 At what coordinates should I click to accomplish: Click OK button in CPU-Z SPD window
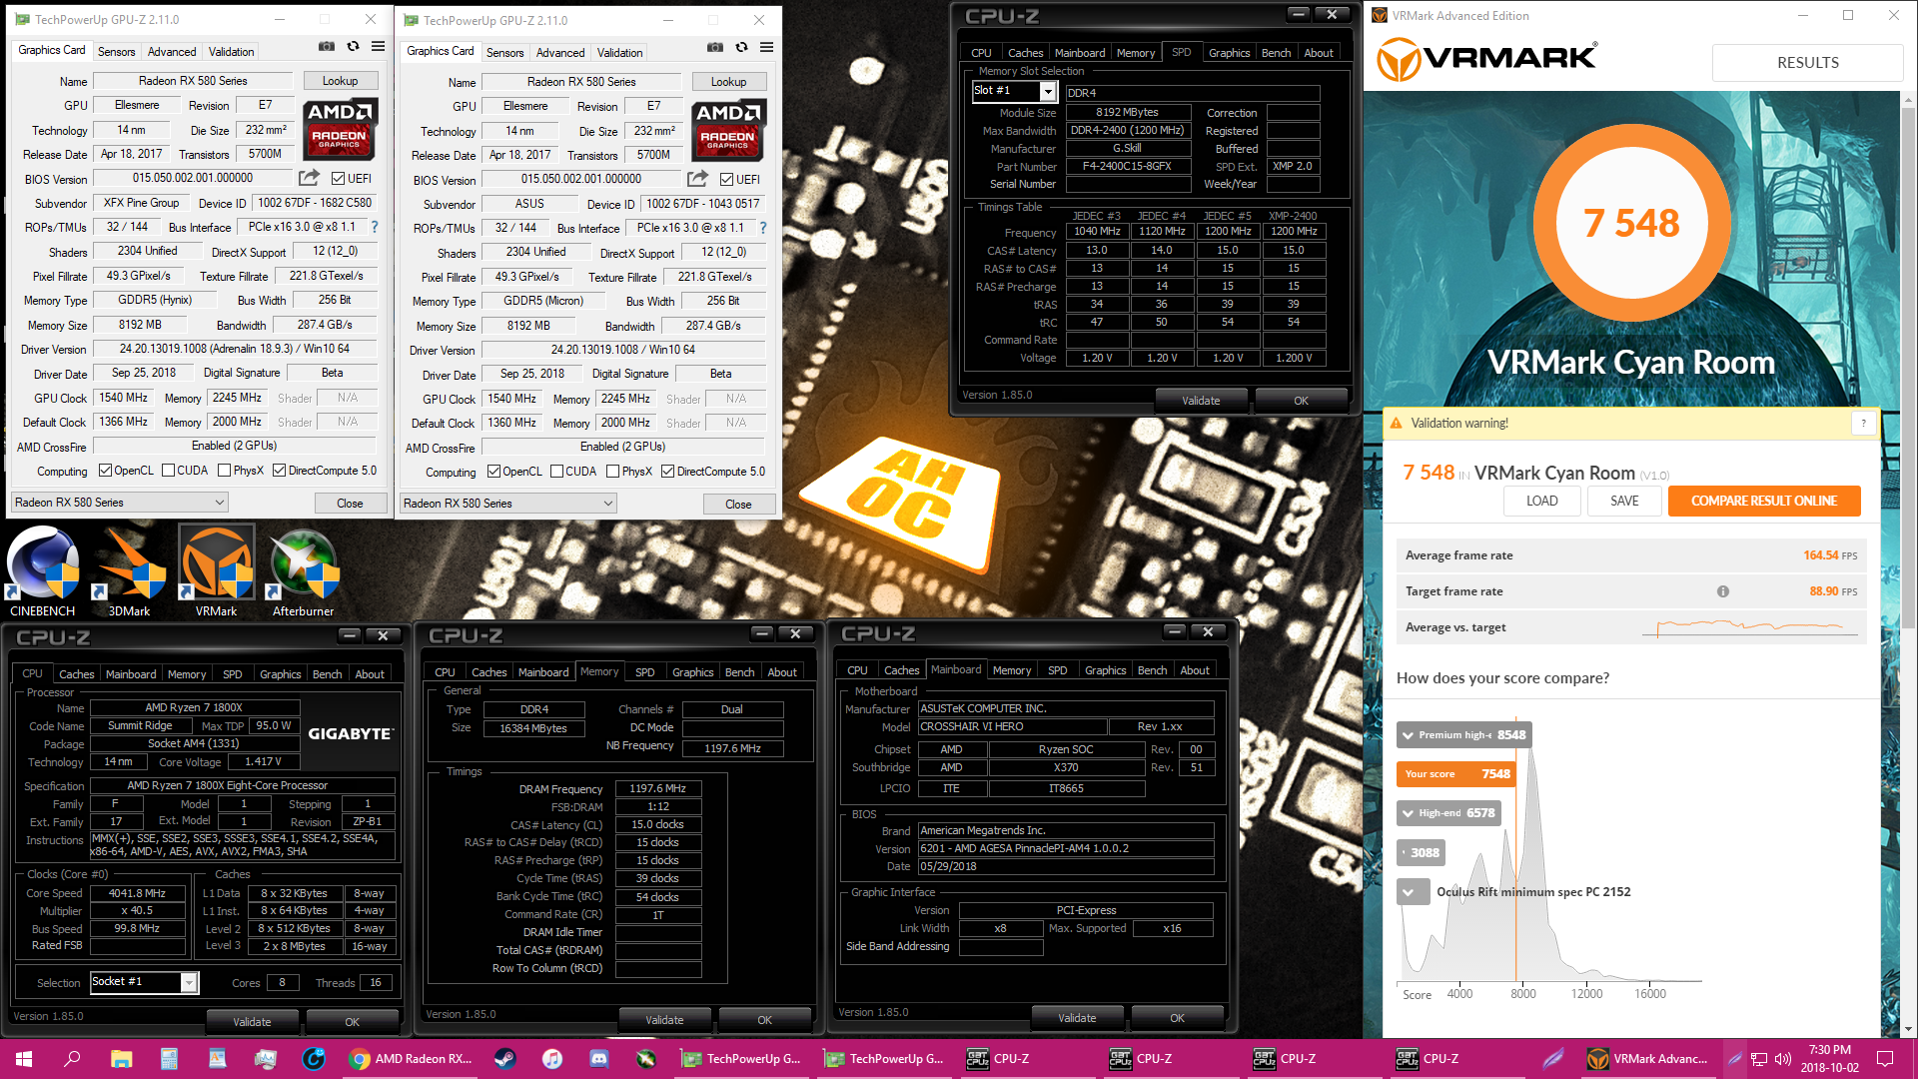[x=1301, y=401]
